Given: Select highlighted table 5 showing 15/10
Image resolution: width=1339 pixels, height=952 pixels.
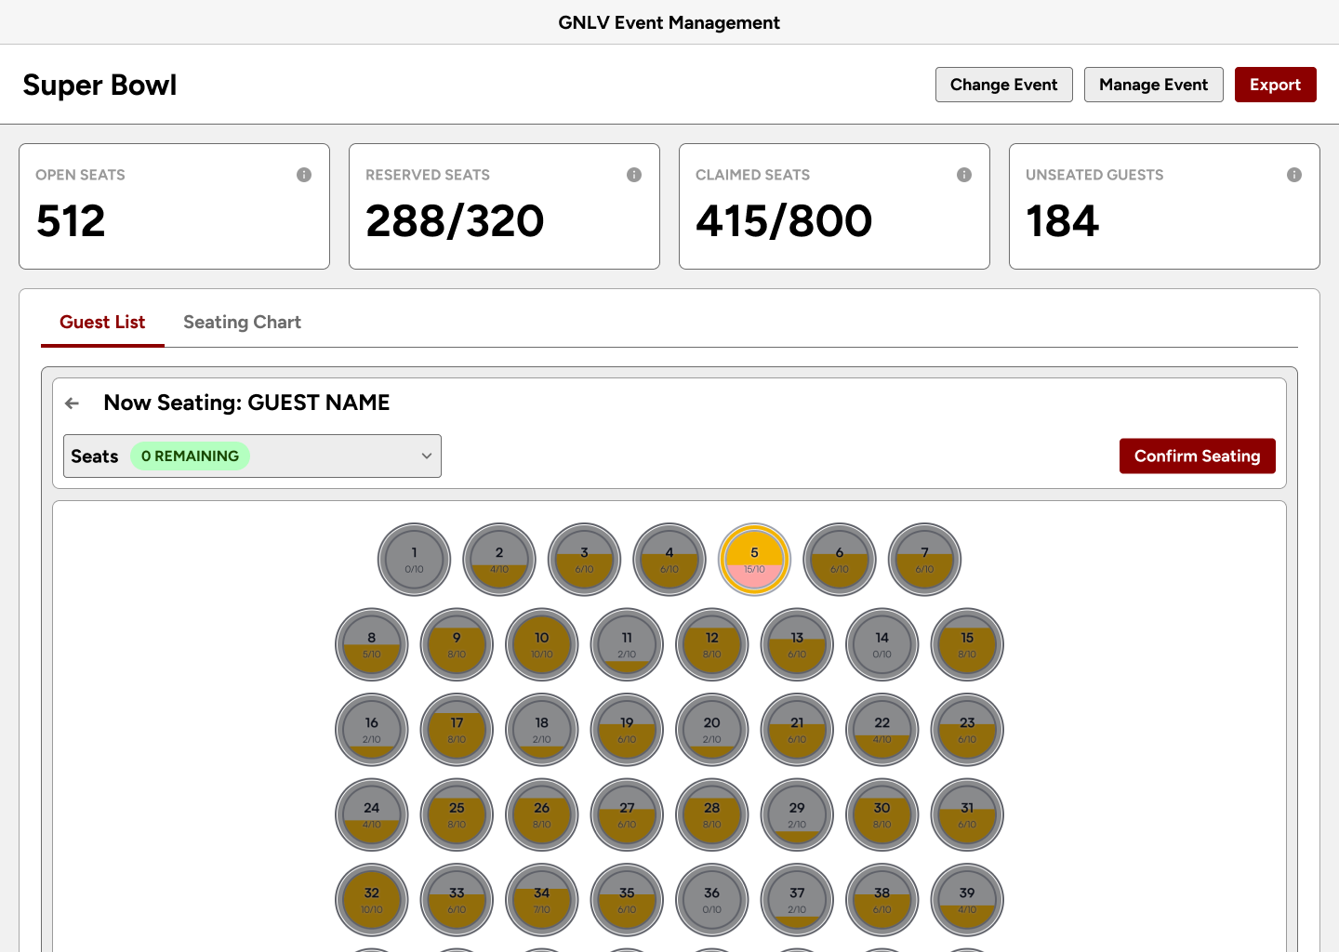Looking at the screenshot, I should pos(755,560).
